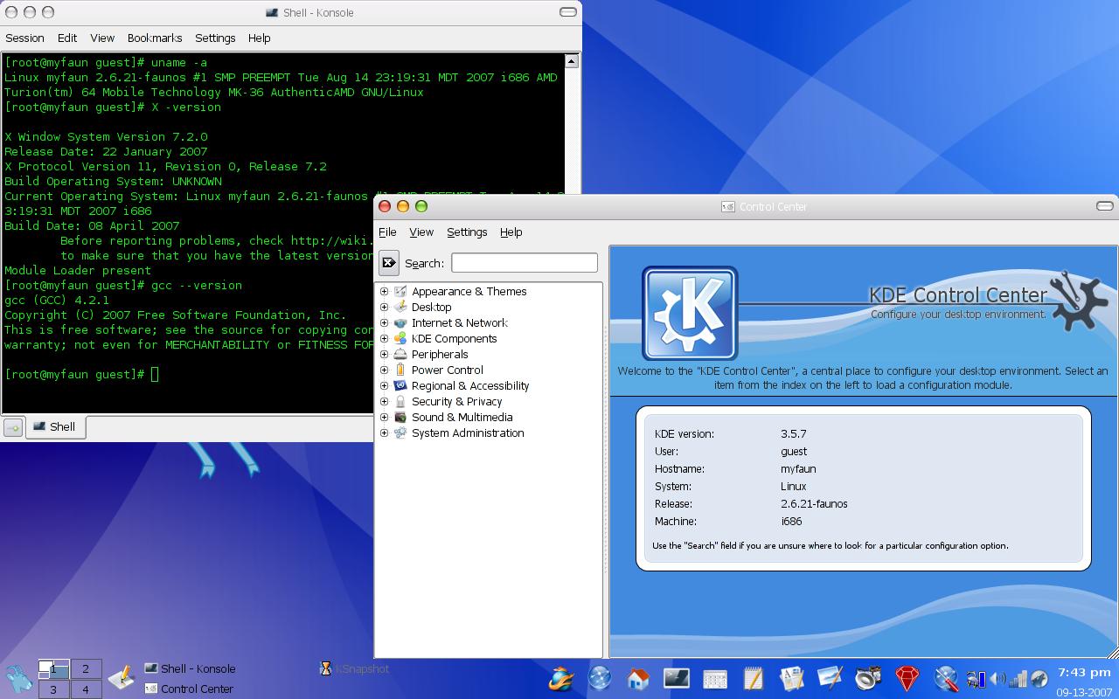1119x699 pixels.
Task: Click the Release value 2.6.21-faunos in Control Center
Action: [x=814, y=503]
